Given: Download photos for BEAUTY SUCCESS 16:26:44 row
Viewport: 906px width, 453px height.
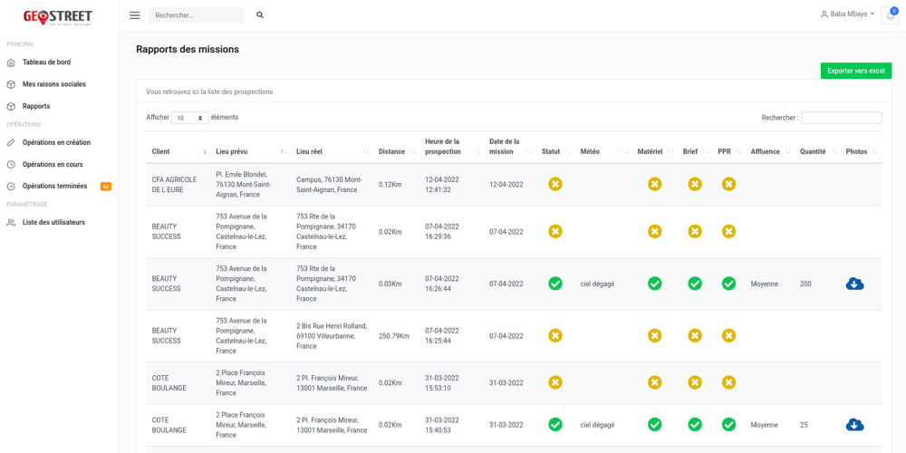Looking at the screenshot, I should (x=854, y=284).
